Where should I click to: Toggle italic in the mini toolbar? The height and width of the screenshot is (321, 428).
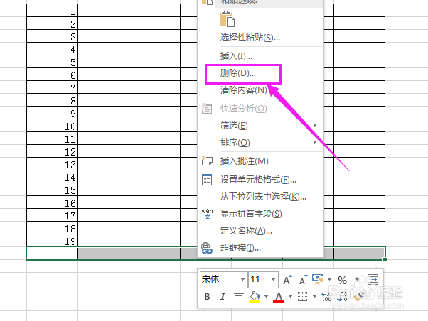coord(223,296)
